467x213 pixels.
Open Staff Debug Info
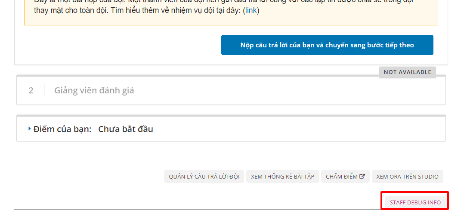pos(415,202)
